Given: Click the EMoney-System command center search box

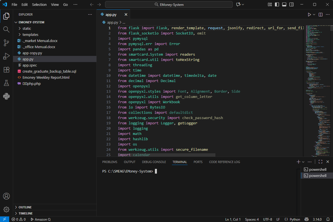Looking at the screenshot, I should 169,4.
